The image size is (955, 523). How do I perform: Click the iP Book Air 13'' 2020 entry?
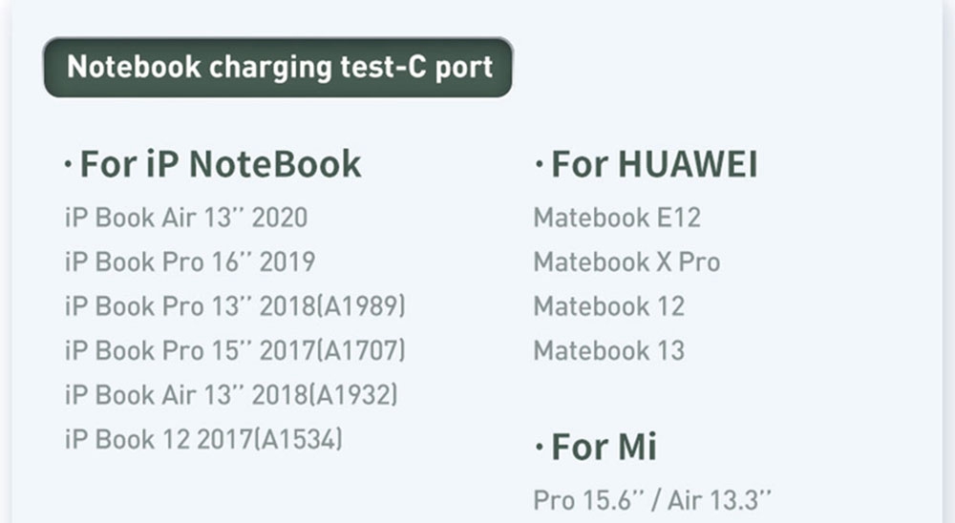coord(186,218)
